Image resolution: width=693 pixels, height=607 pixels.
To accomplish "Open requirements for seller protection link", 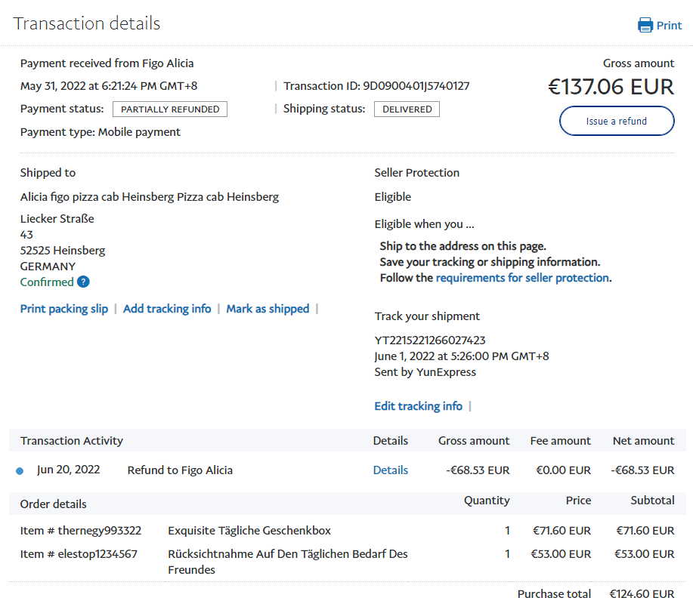I will [x=522, y=278].
